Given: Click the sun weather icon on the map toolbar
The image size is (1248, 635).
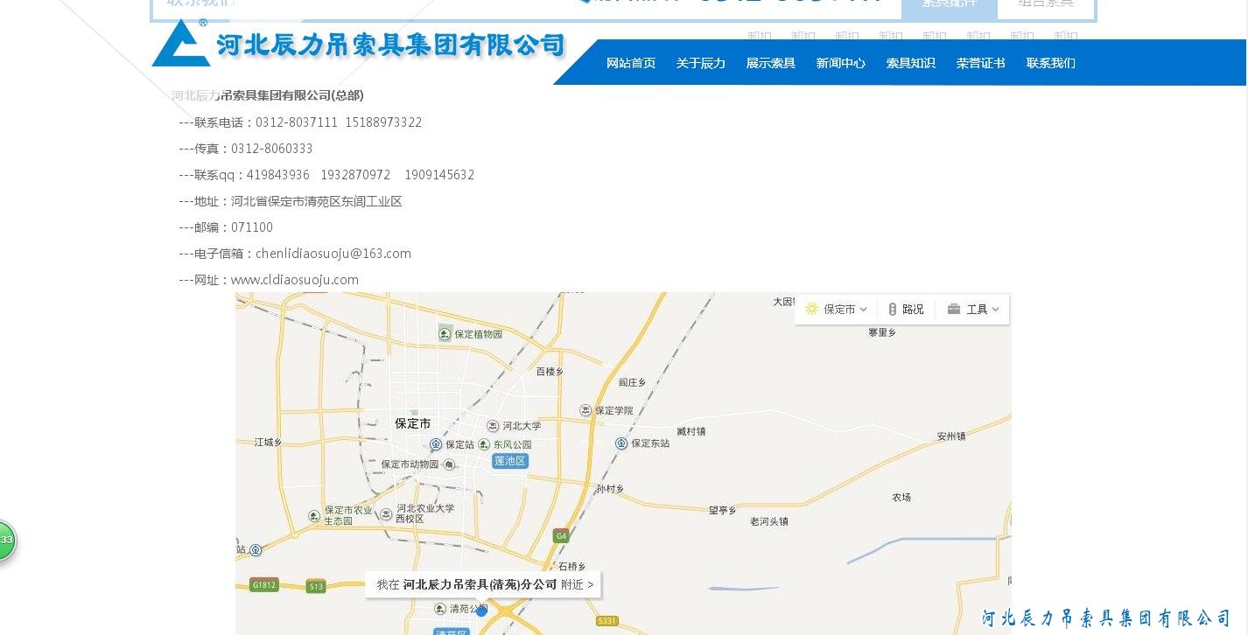Looking at the screenshot, I should (811, 309).
